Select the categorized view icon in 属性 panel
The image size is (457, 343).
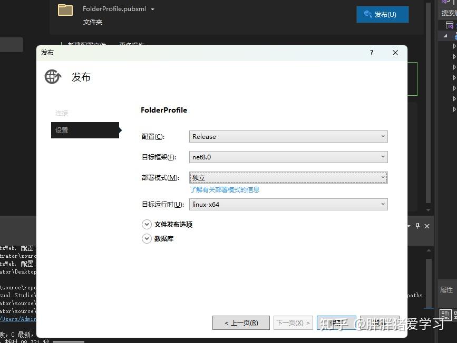pos(445,316)
